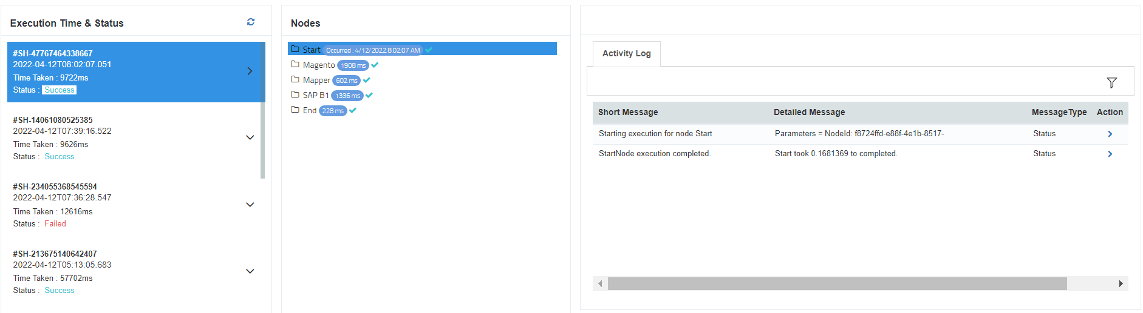Expand execution #SH-14061080525385
Viewport: 1143px width, 313px height.
tap(250, 137)
